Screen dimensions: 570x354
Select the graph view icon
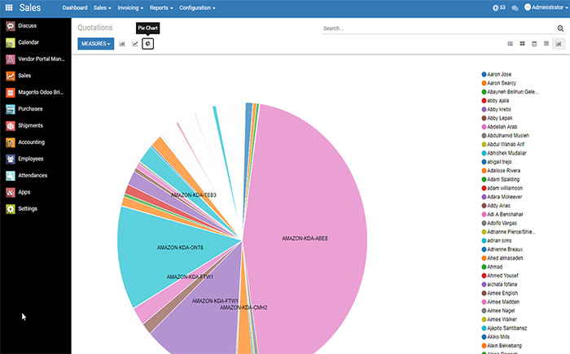[559, 44]
